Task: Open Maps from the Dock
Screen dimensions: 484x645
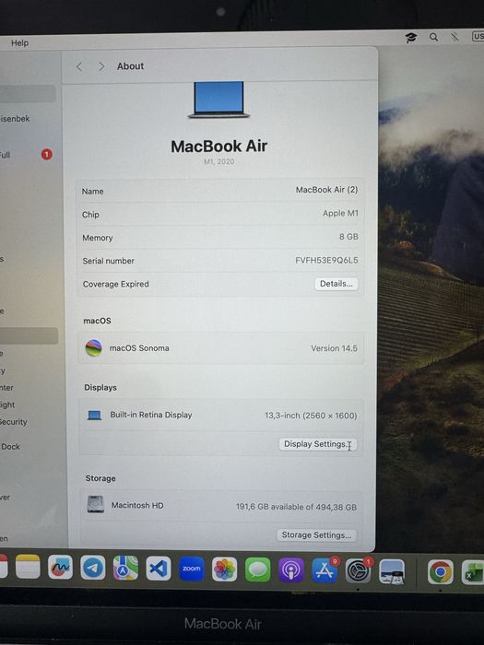Action: 125,569
